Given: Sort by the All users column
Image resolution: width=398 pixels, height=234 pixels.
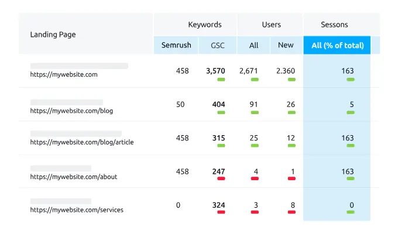Looking at the screenshot, I should (x=253, y=45).
